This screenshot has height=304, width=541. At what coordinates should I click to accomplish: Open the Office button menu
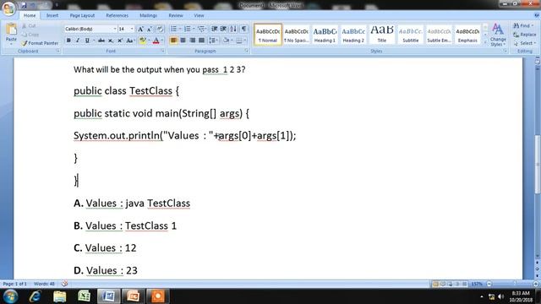click(x=8, y=8)
